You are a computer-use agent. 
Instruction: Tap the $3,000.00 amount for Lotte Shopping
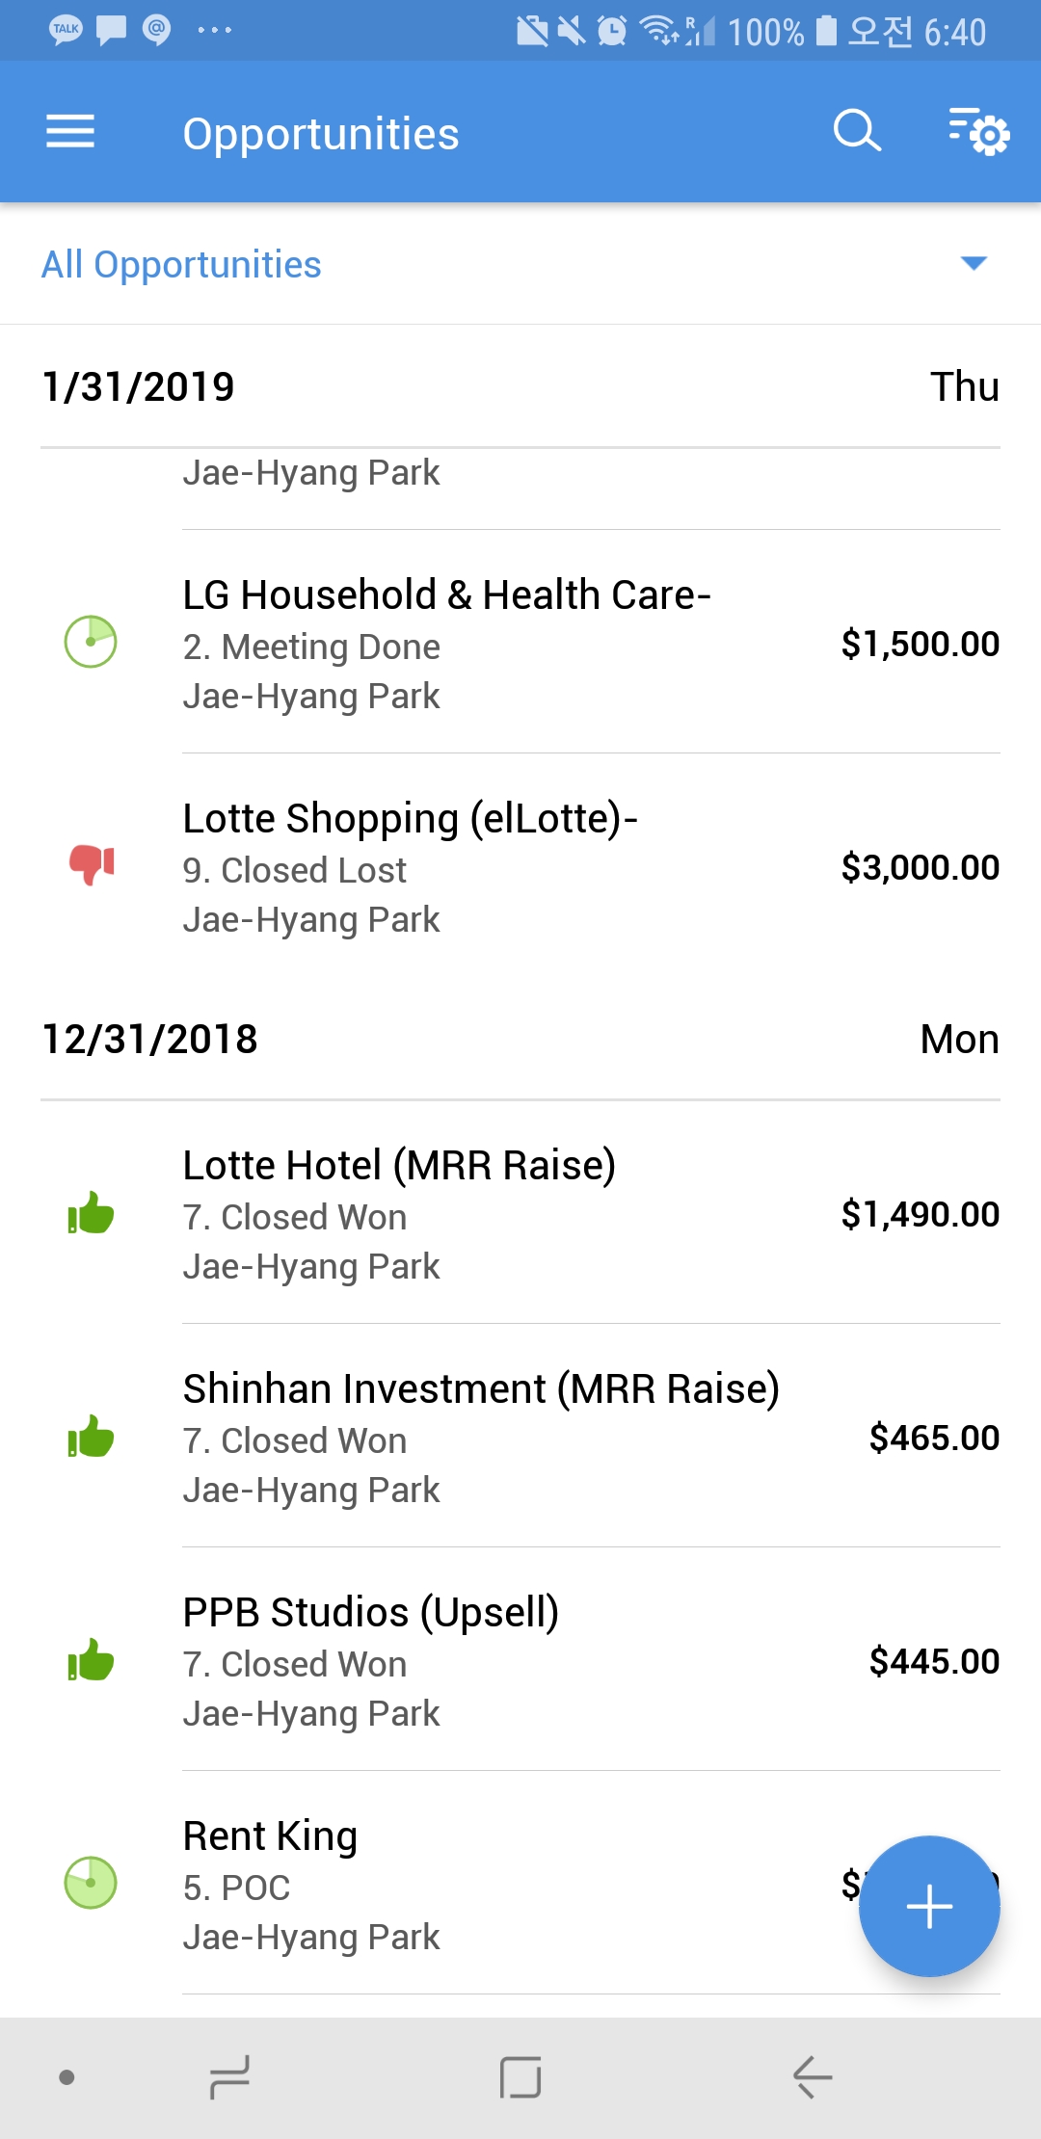[920, 867]
